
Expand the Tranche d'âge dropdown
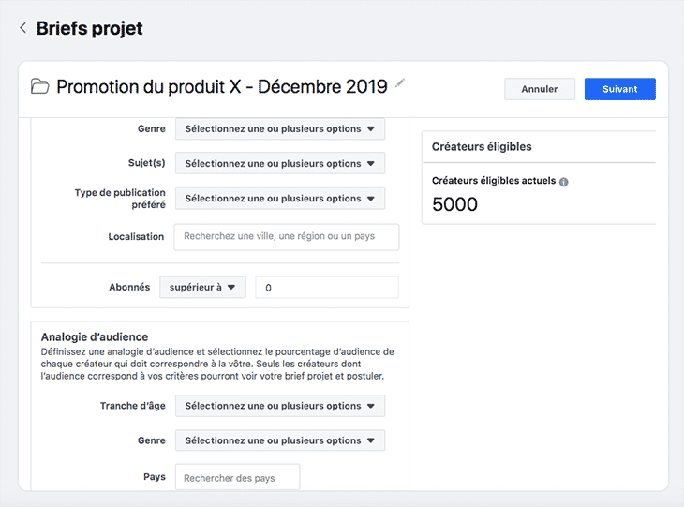[x=279, y=406]
